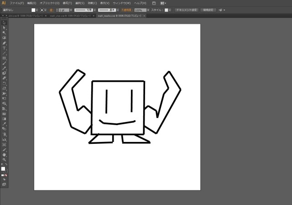Pick the Magic Wand tool

pos(4,33)
